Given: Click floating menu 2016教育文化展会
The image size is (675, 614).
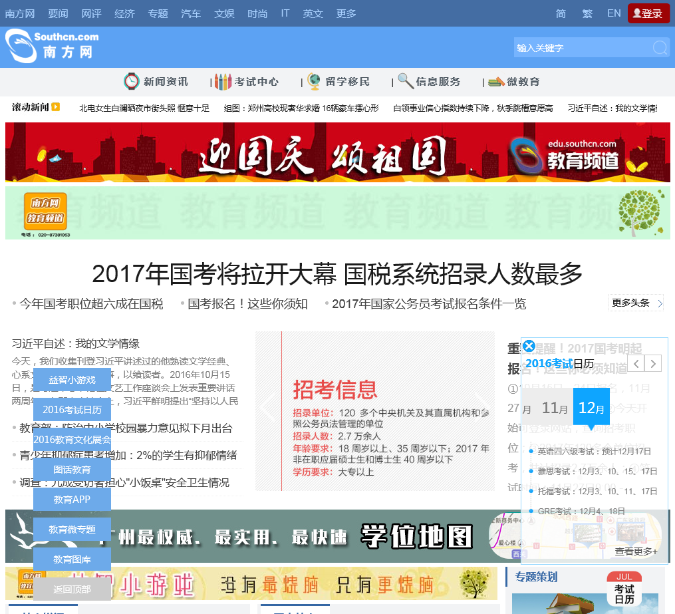Looking at the screenshot, I should point(72,440).
